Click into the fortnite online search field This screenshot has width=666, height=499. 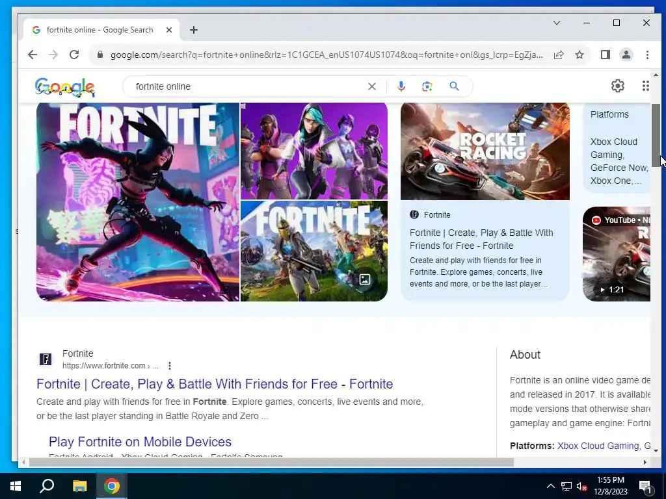(x=248, y=86)
